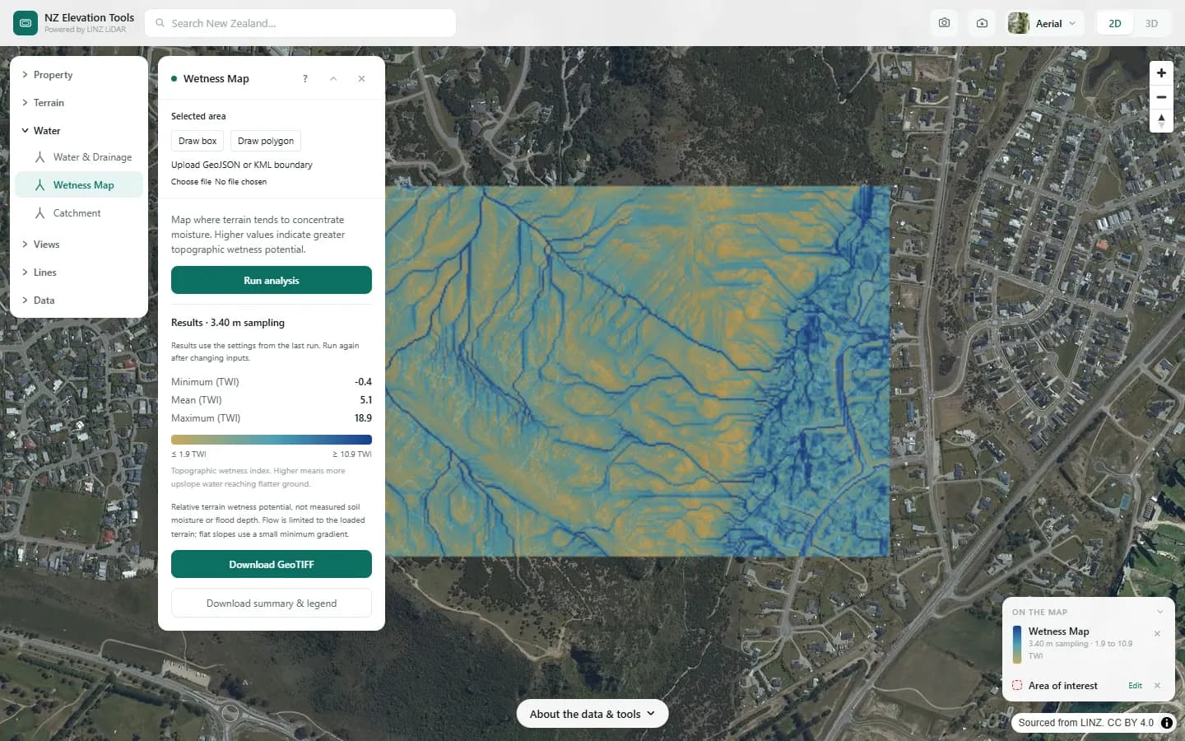Take a map screenshot with the camera icon
This screenshot has height=741, width=1185.
tap(944, 23)
